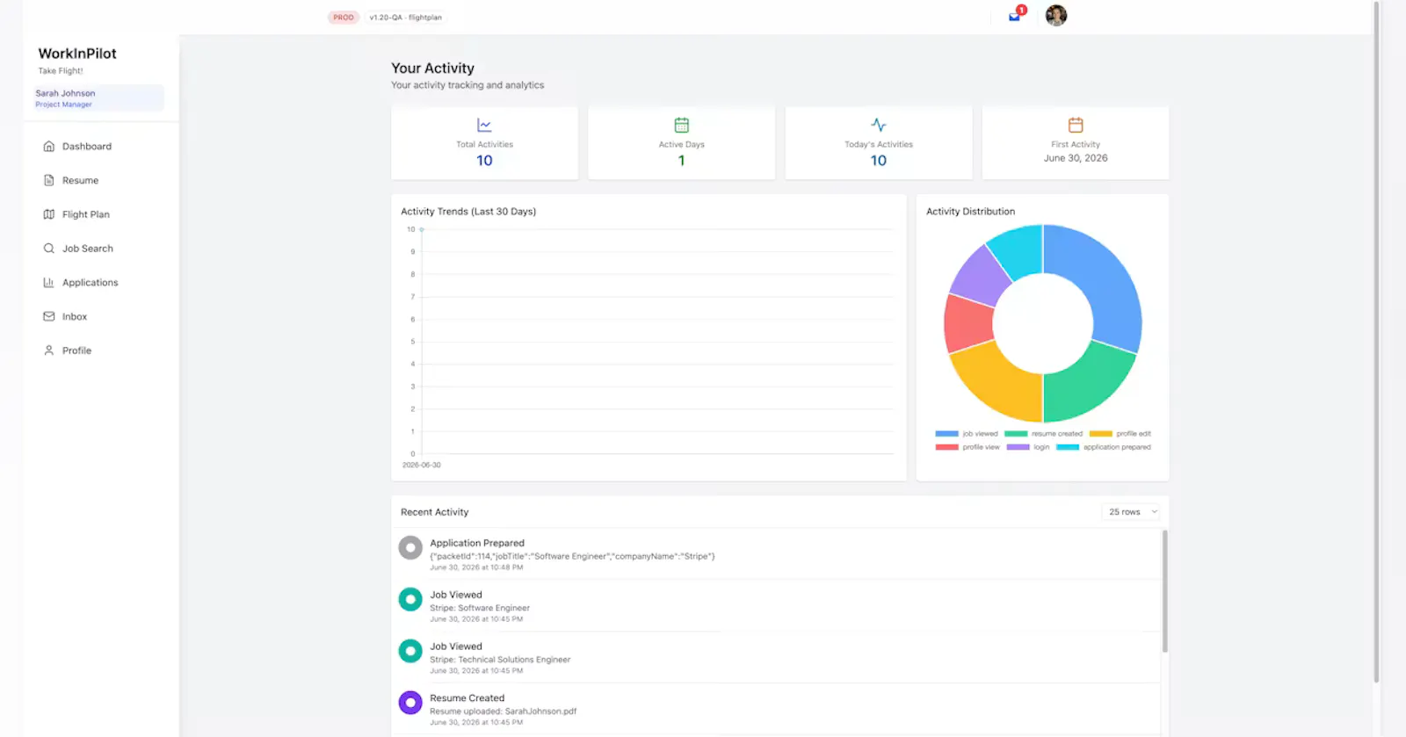Click the Resume uploaded: SarahJohnson.pdf text
Screen dimensions: 1406x737
[503, 712]
